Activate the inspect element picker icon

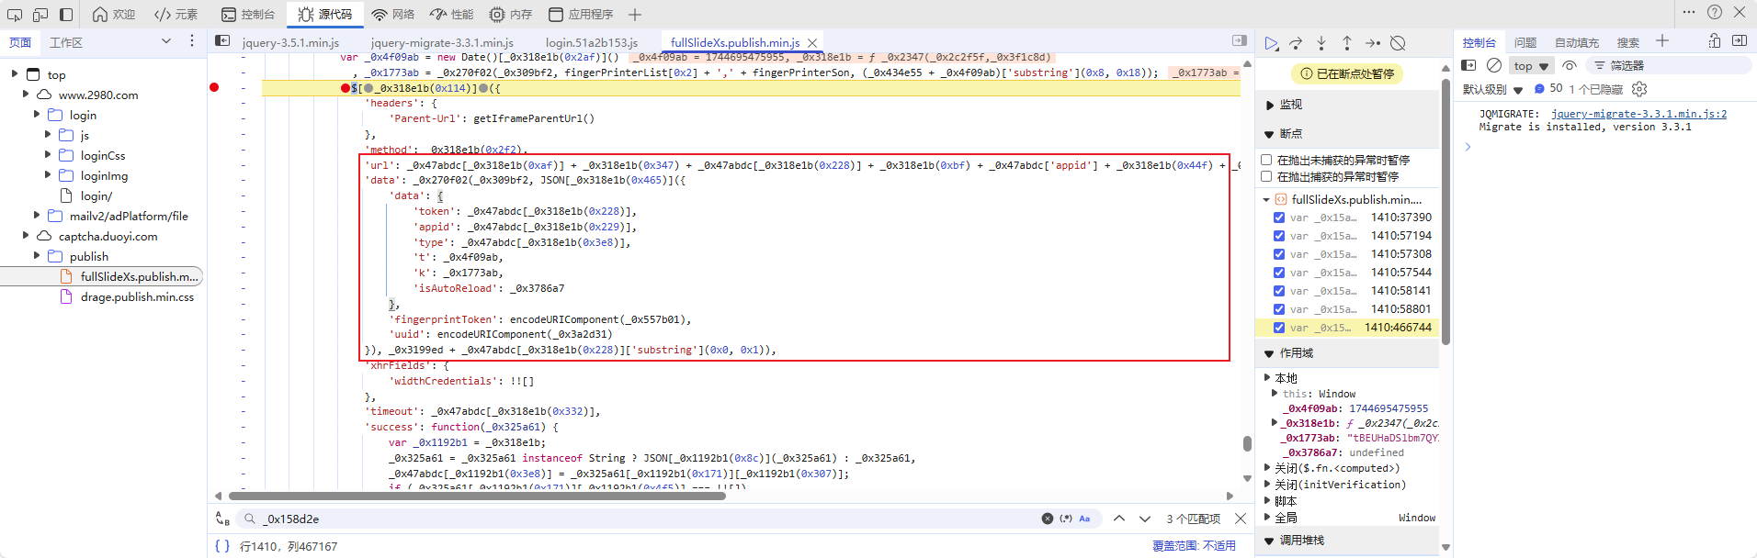15,15
